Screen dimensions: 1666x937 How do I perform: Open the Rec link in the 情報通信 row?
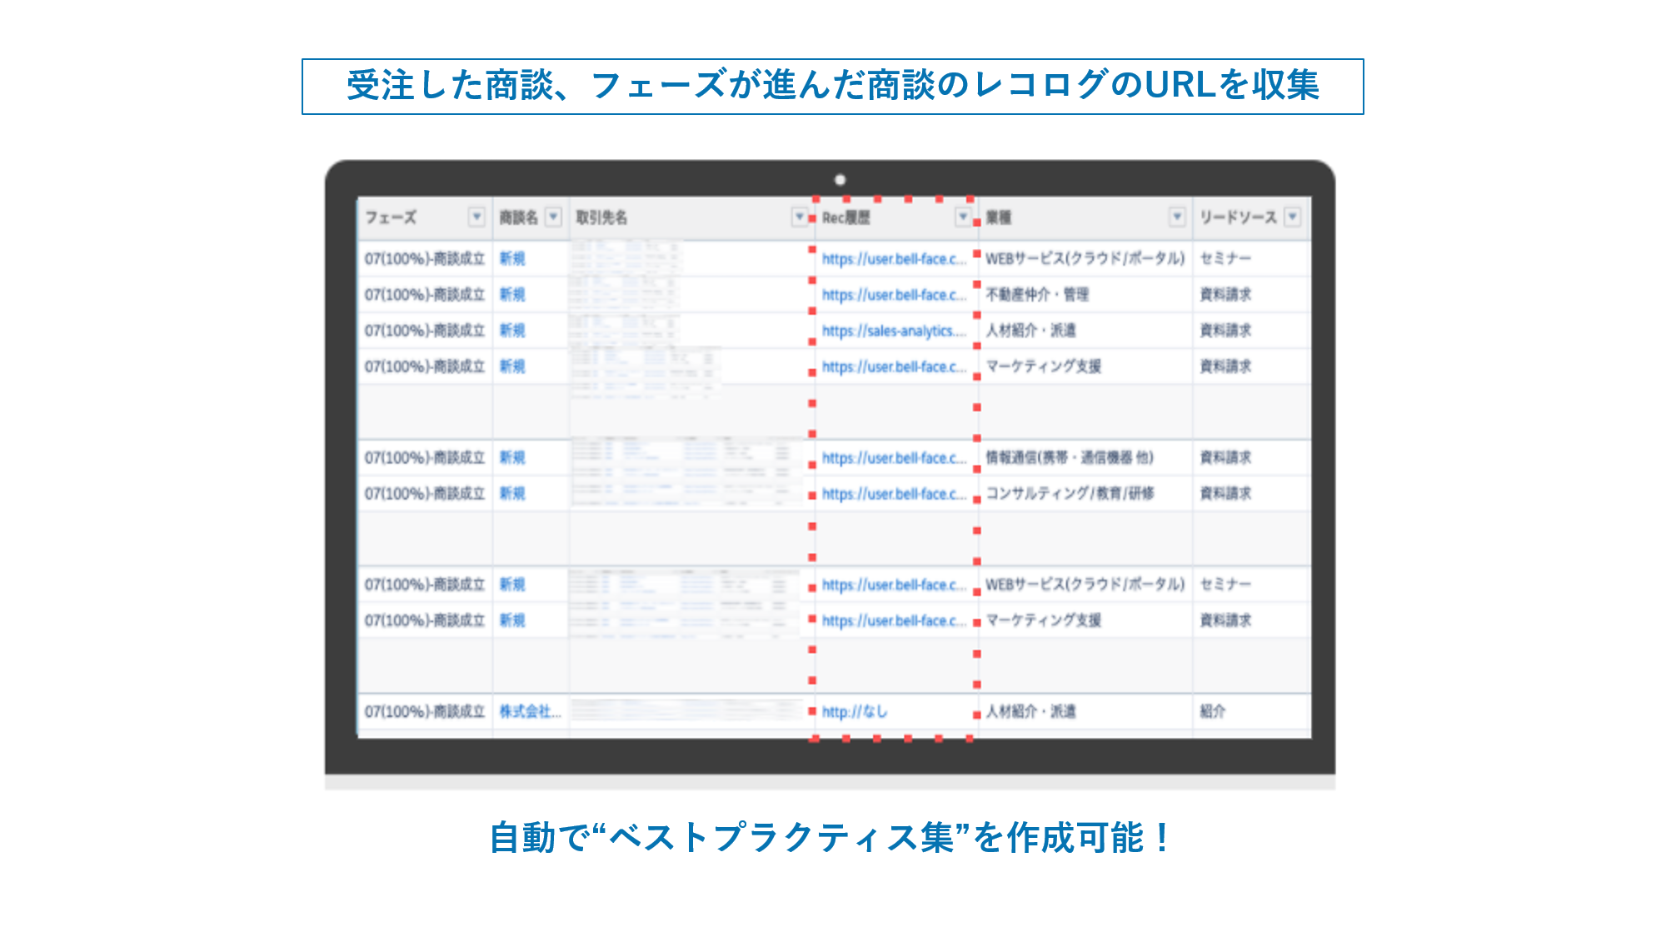[x=894, y=458]
